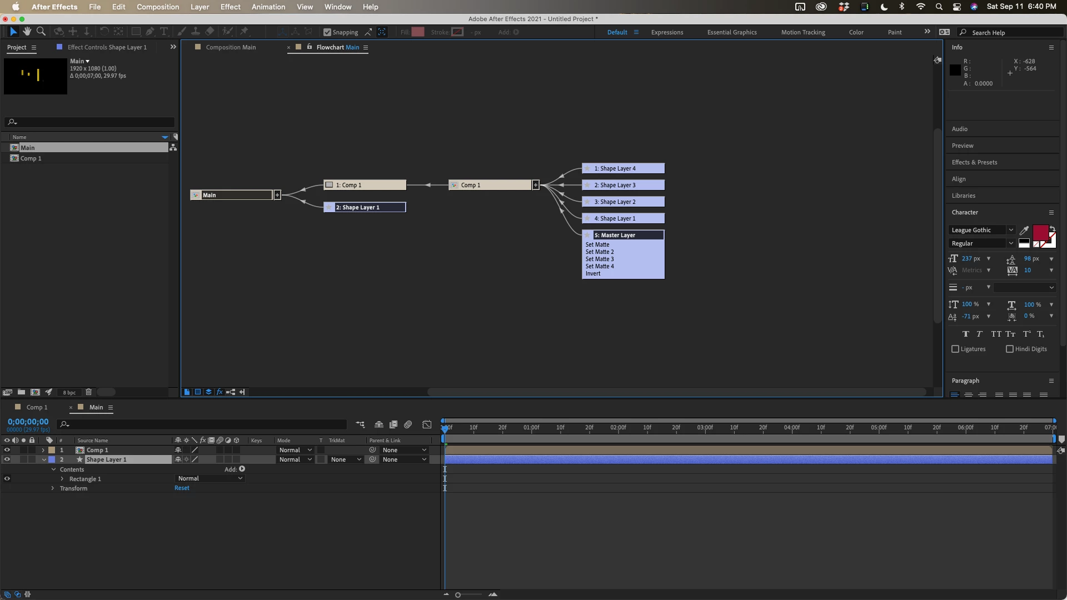
Task: Expand the Transform property group
Action: (53, 488)
